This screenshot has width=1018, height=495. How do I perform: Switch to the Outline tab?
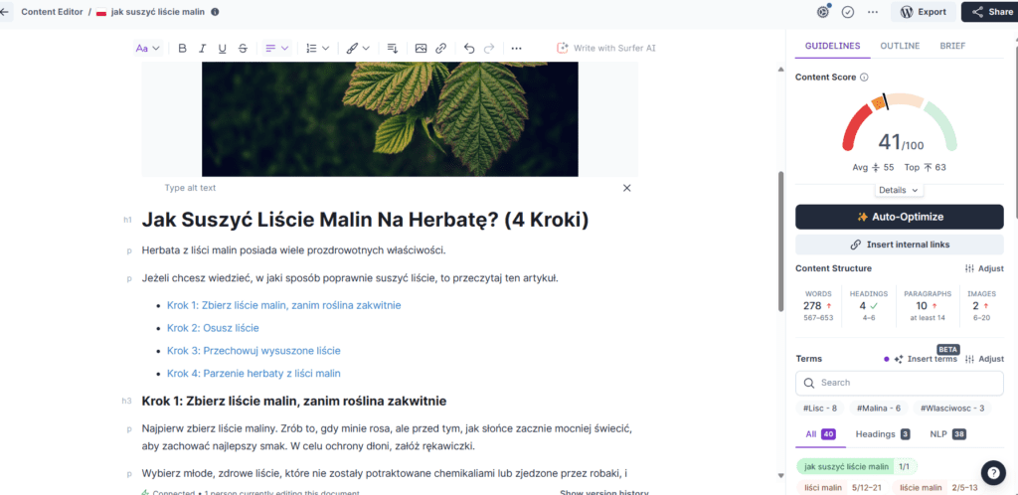(x=899, y=46)
